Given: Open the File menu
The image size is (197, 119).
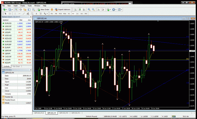Looking at the screenshot, I should click(3, 6).
